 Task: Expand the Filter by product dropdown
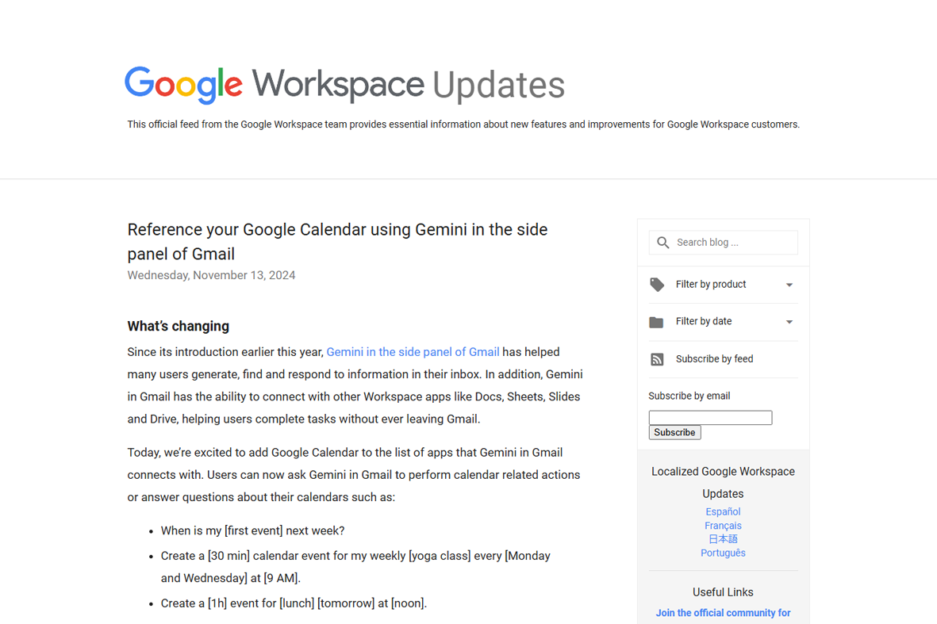coord(789,284)
